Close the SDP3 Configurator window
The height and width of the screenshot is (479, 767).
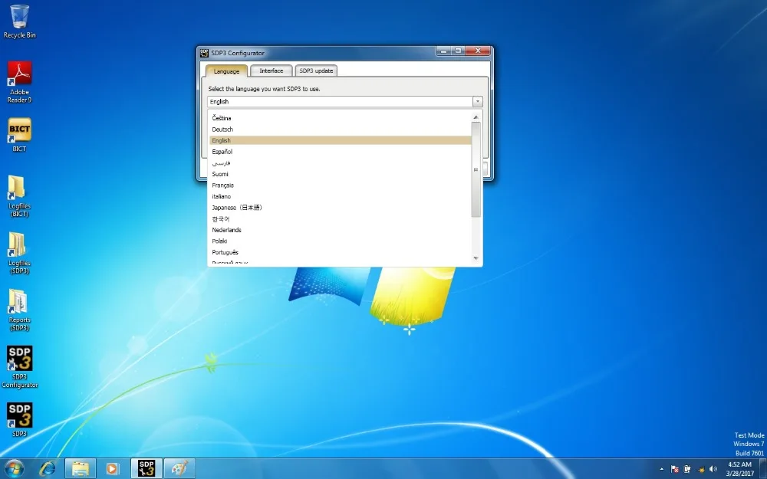point(478,51)
